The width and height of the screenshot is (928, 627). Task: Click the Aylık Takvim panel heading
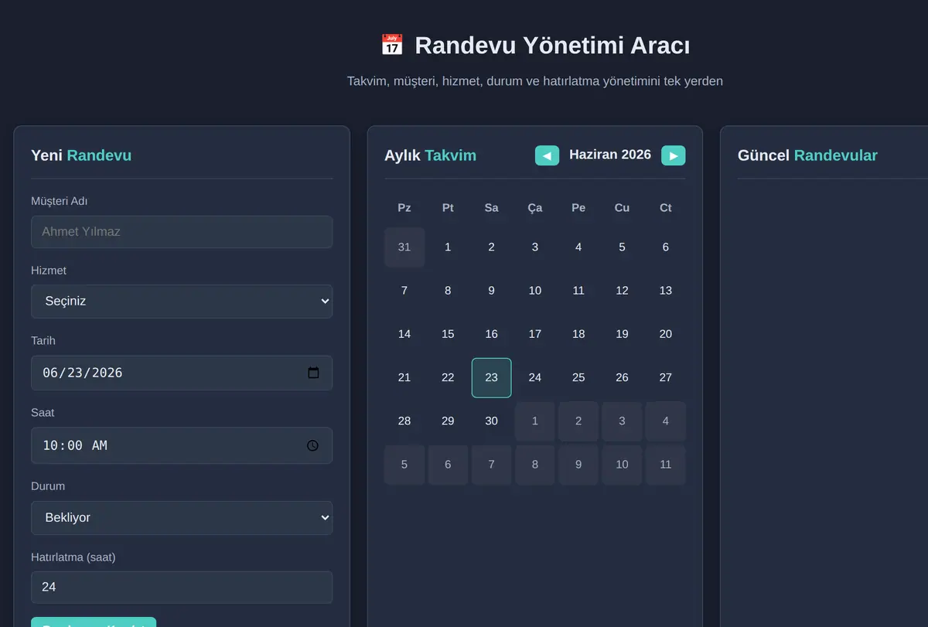coord(430,155)
